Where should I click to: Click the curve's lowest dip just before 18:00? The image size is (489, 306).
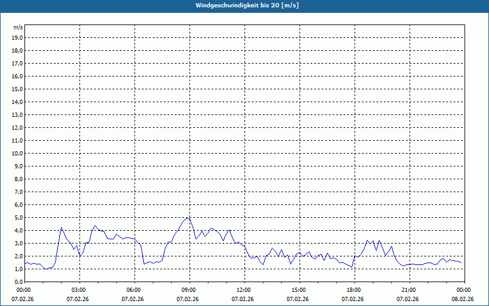tap(352, 267)
